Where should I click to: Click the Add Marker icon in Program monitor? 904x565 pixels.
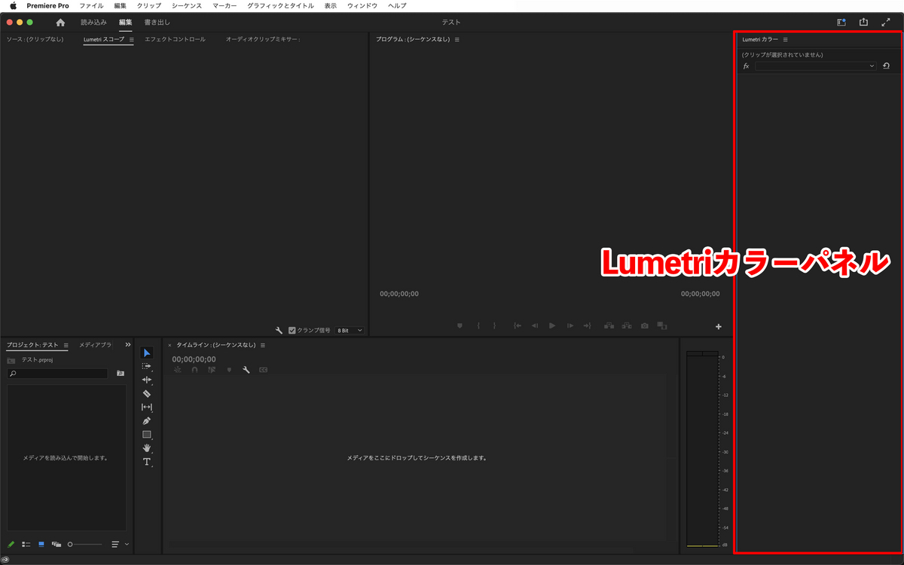click(460, 326)
